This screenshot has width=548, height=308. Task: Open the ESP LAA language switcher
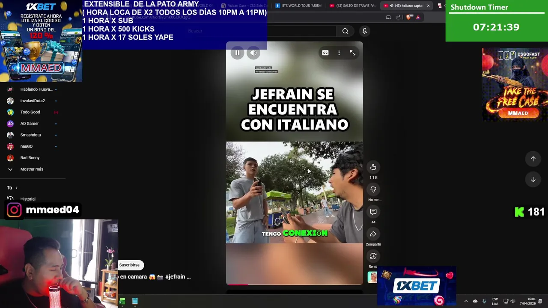point(495,301)
